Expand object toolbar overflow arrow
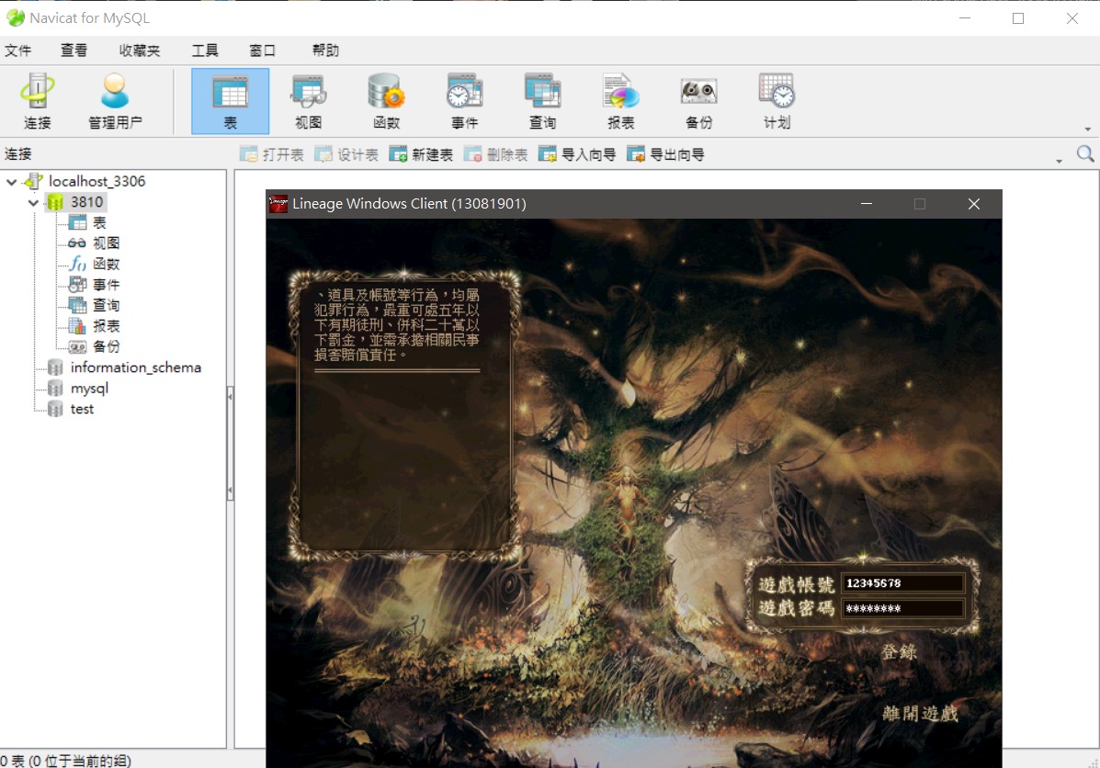Image resolution: width=1100 pixels, height=768 pixels. click(1060, 162)
